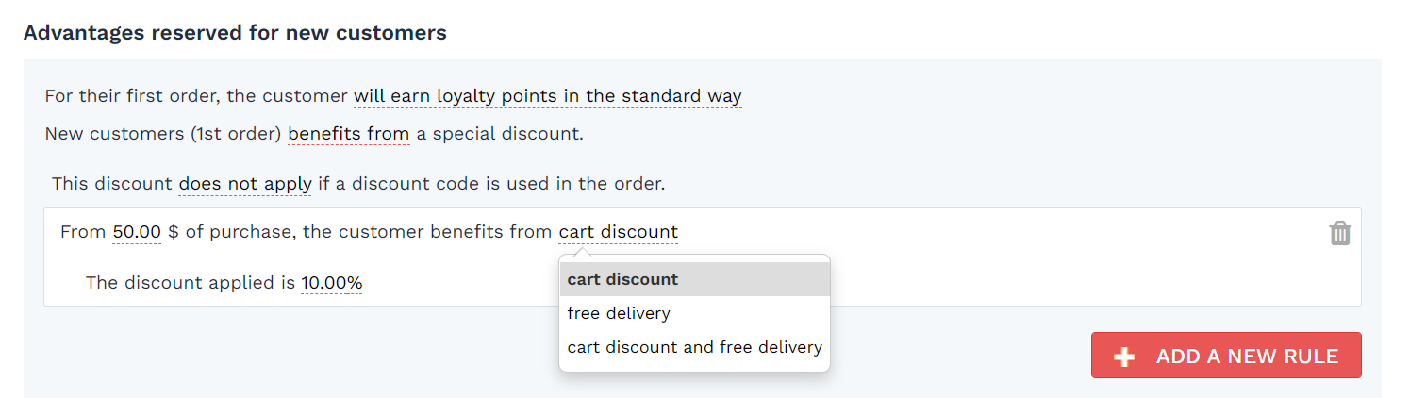Screen dimensions: 1409x398
Task: Click 'For their first order, the customer' text
Action: [197, 96]
